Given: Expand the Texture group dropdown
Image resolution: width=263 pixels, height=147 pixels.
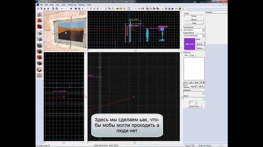Looking at the screenshot, I should [203, 30].
